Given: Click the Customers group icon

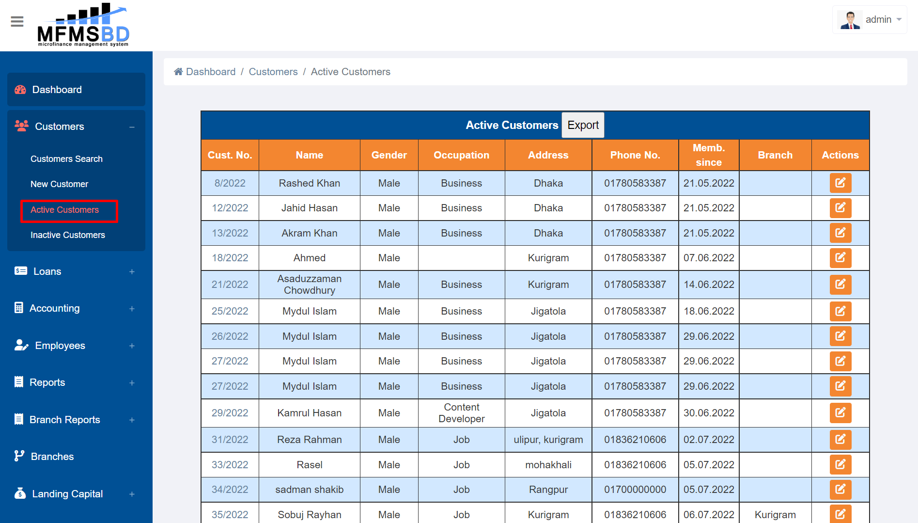Looking at the screenshot, I should 21,126.
